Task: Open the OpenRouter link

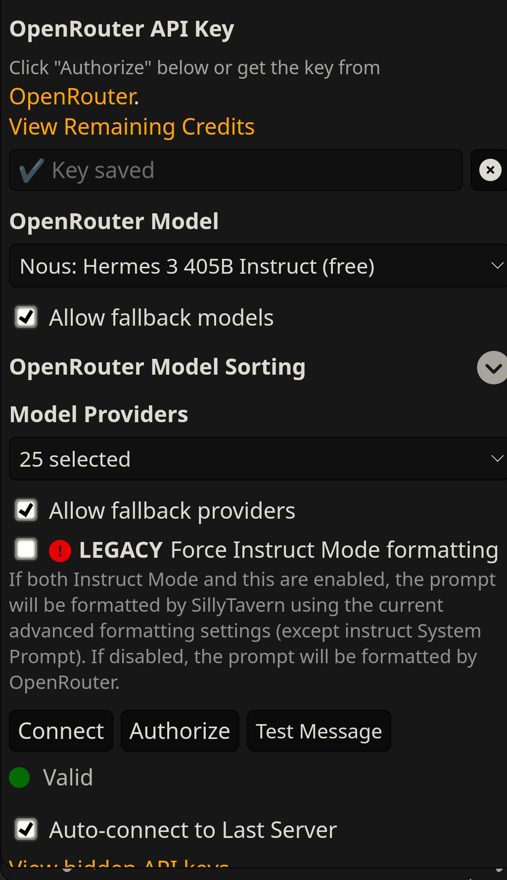Action: [x=73, y=97]
